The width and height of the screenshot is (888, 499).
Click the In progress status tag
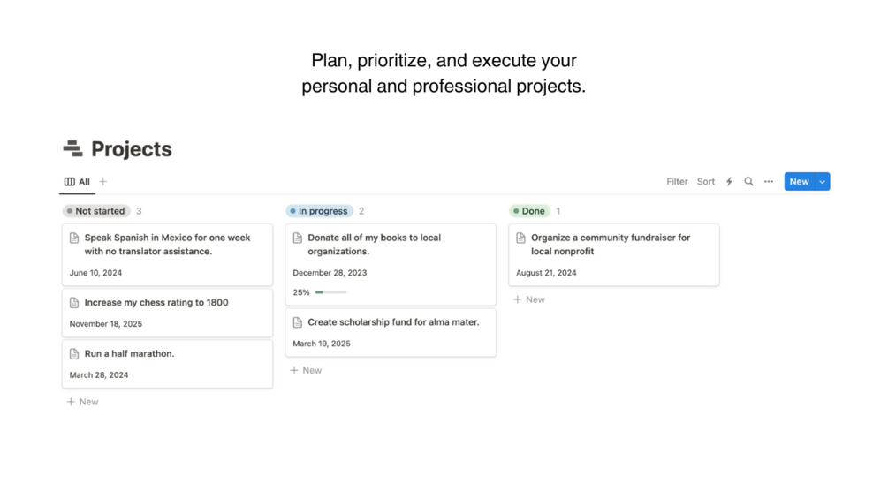click(x=320, y=211)
